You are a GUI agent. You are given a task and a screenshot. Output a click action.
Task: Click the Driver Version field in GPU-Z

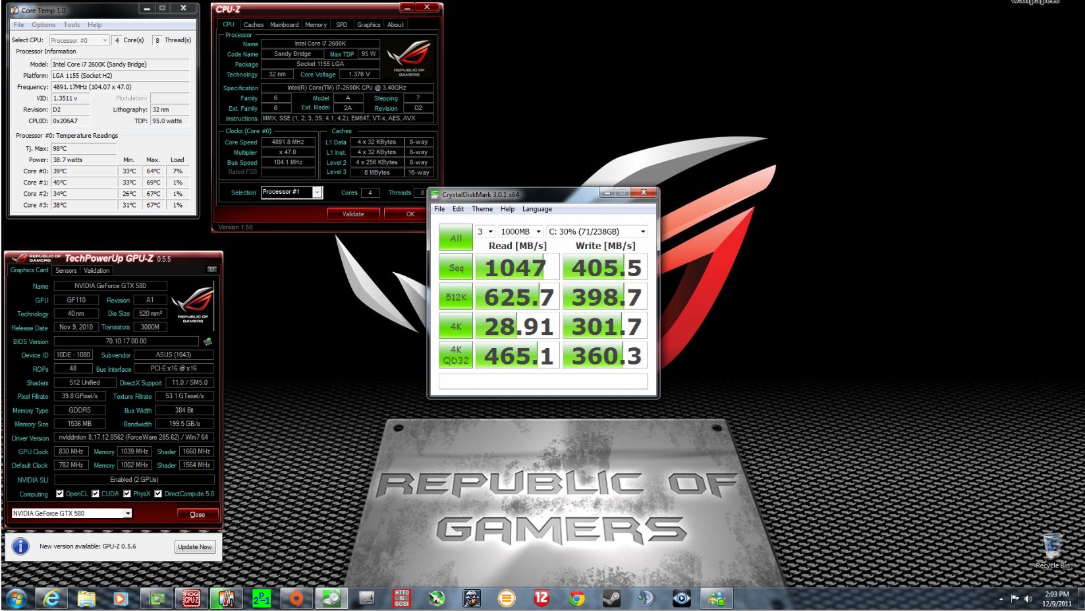pos(134,437)
